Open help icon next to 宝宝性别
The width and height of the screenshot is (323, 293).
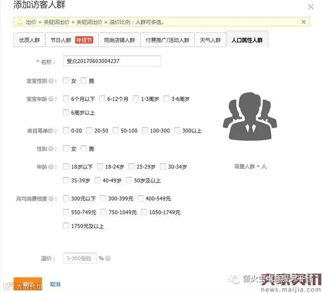pyautogui.click(x=51, y=81)
